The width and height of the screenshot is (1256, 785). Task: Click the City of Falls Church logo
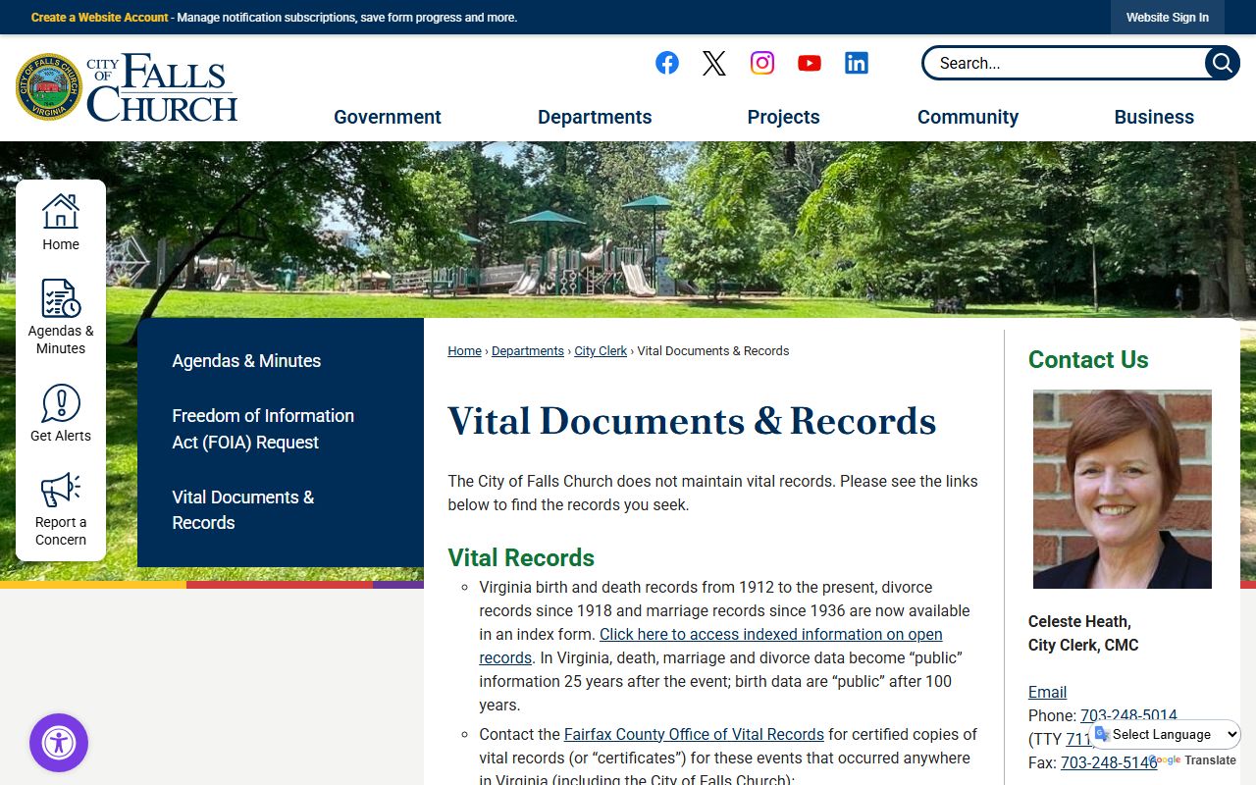click(x=127, y=88)
